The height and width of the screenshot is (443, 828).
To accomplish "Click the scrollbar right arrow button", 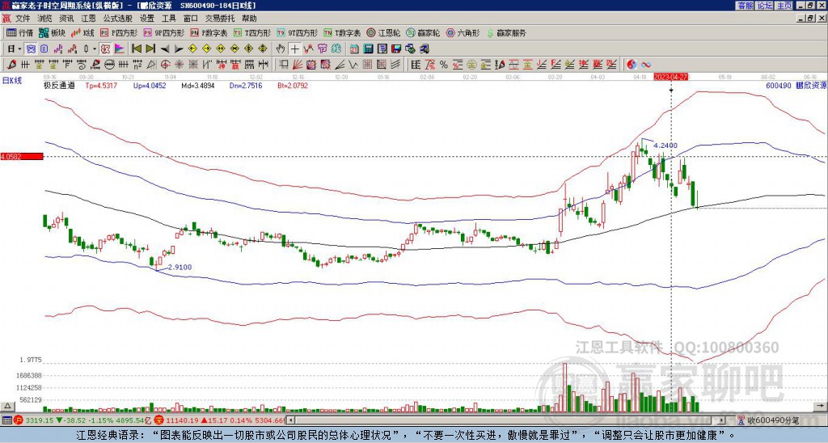I will click(721, 420).
